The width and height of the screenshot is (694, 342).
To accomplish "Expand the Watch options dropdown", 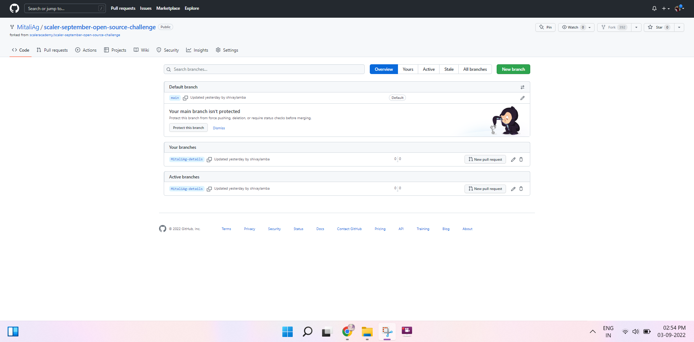I will pos(590,27).
